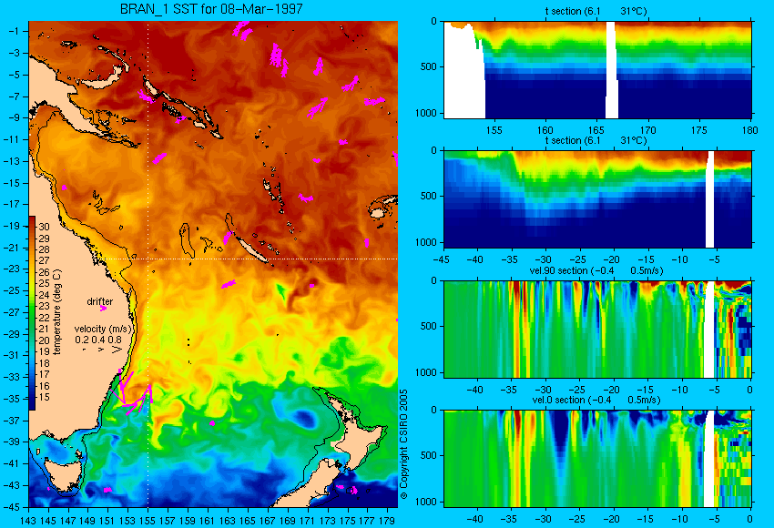Select the colorbar value 24
Screen dimensions: 774x528
[44, 295]
